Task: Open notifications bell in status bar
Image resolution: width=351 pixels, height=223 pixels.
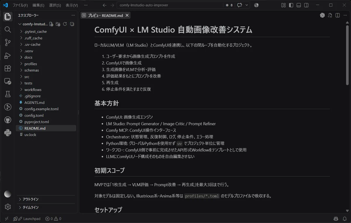Action: [x=345, y=219]
